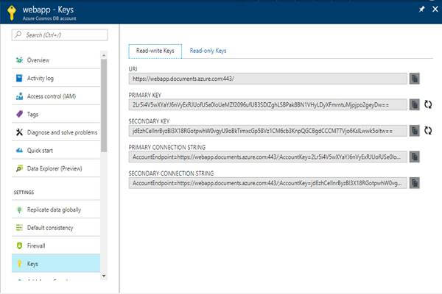Open Diagnose and solve problems
This screenshot has height=294, width=442.
coord(56,132)
